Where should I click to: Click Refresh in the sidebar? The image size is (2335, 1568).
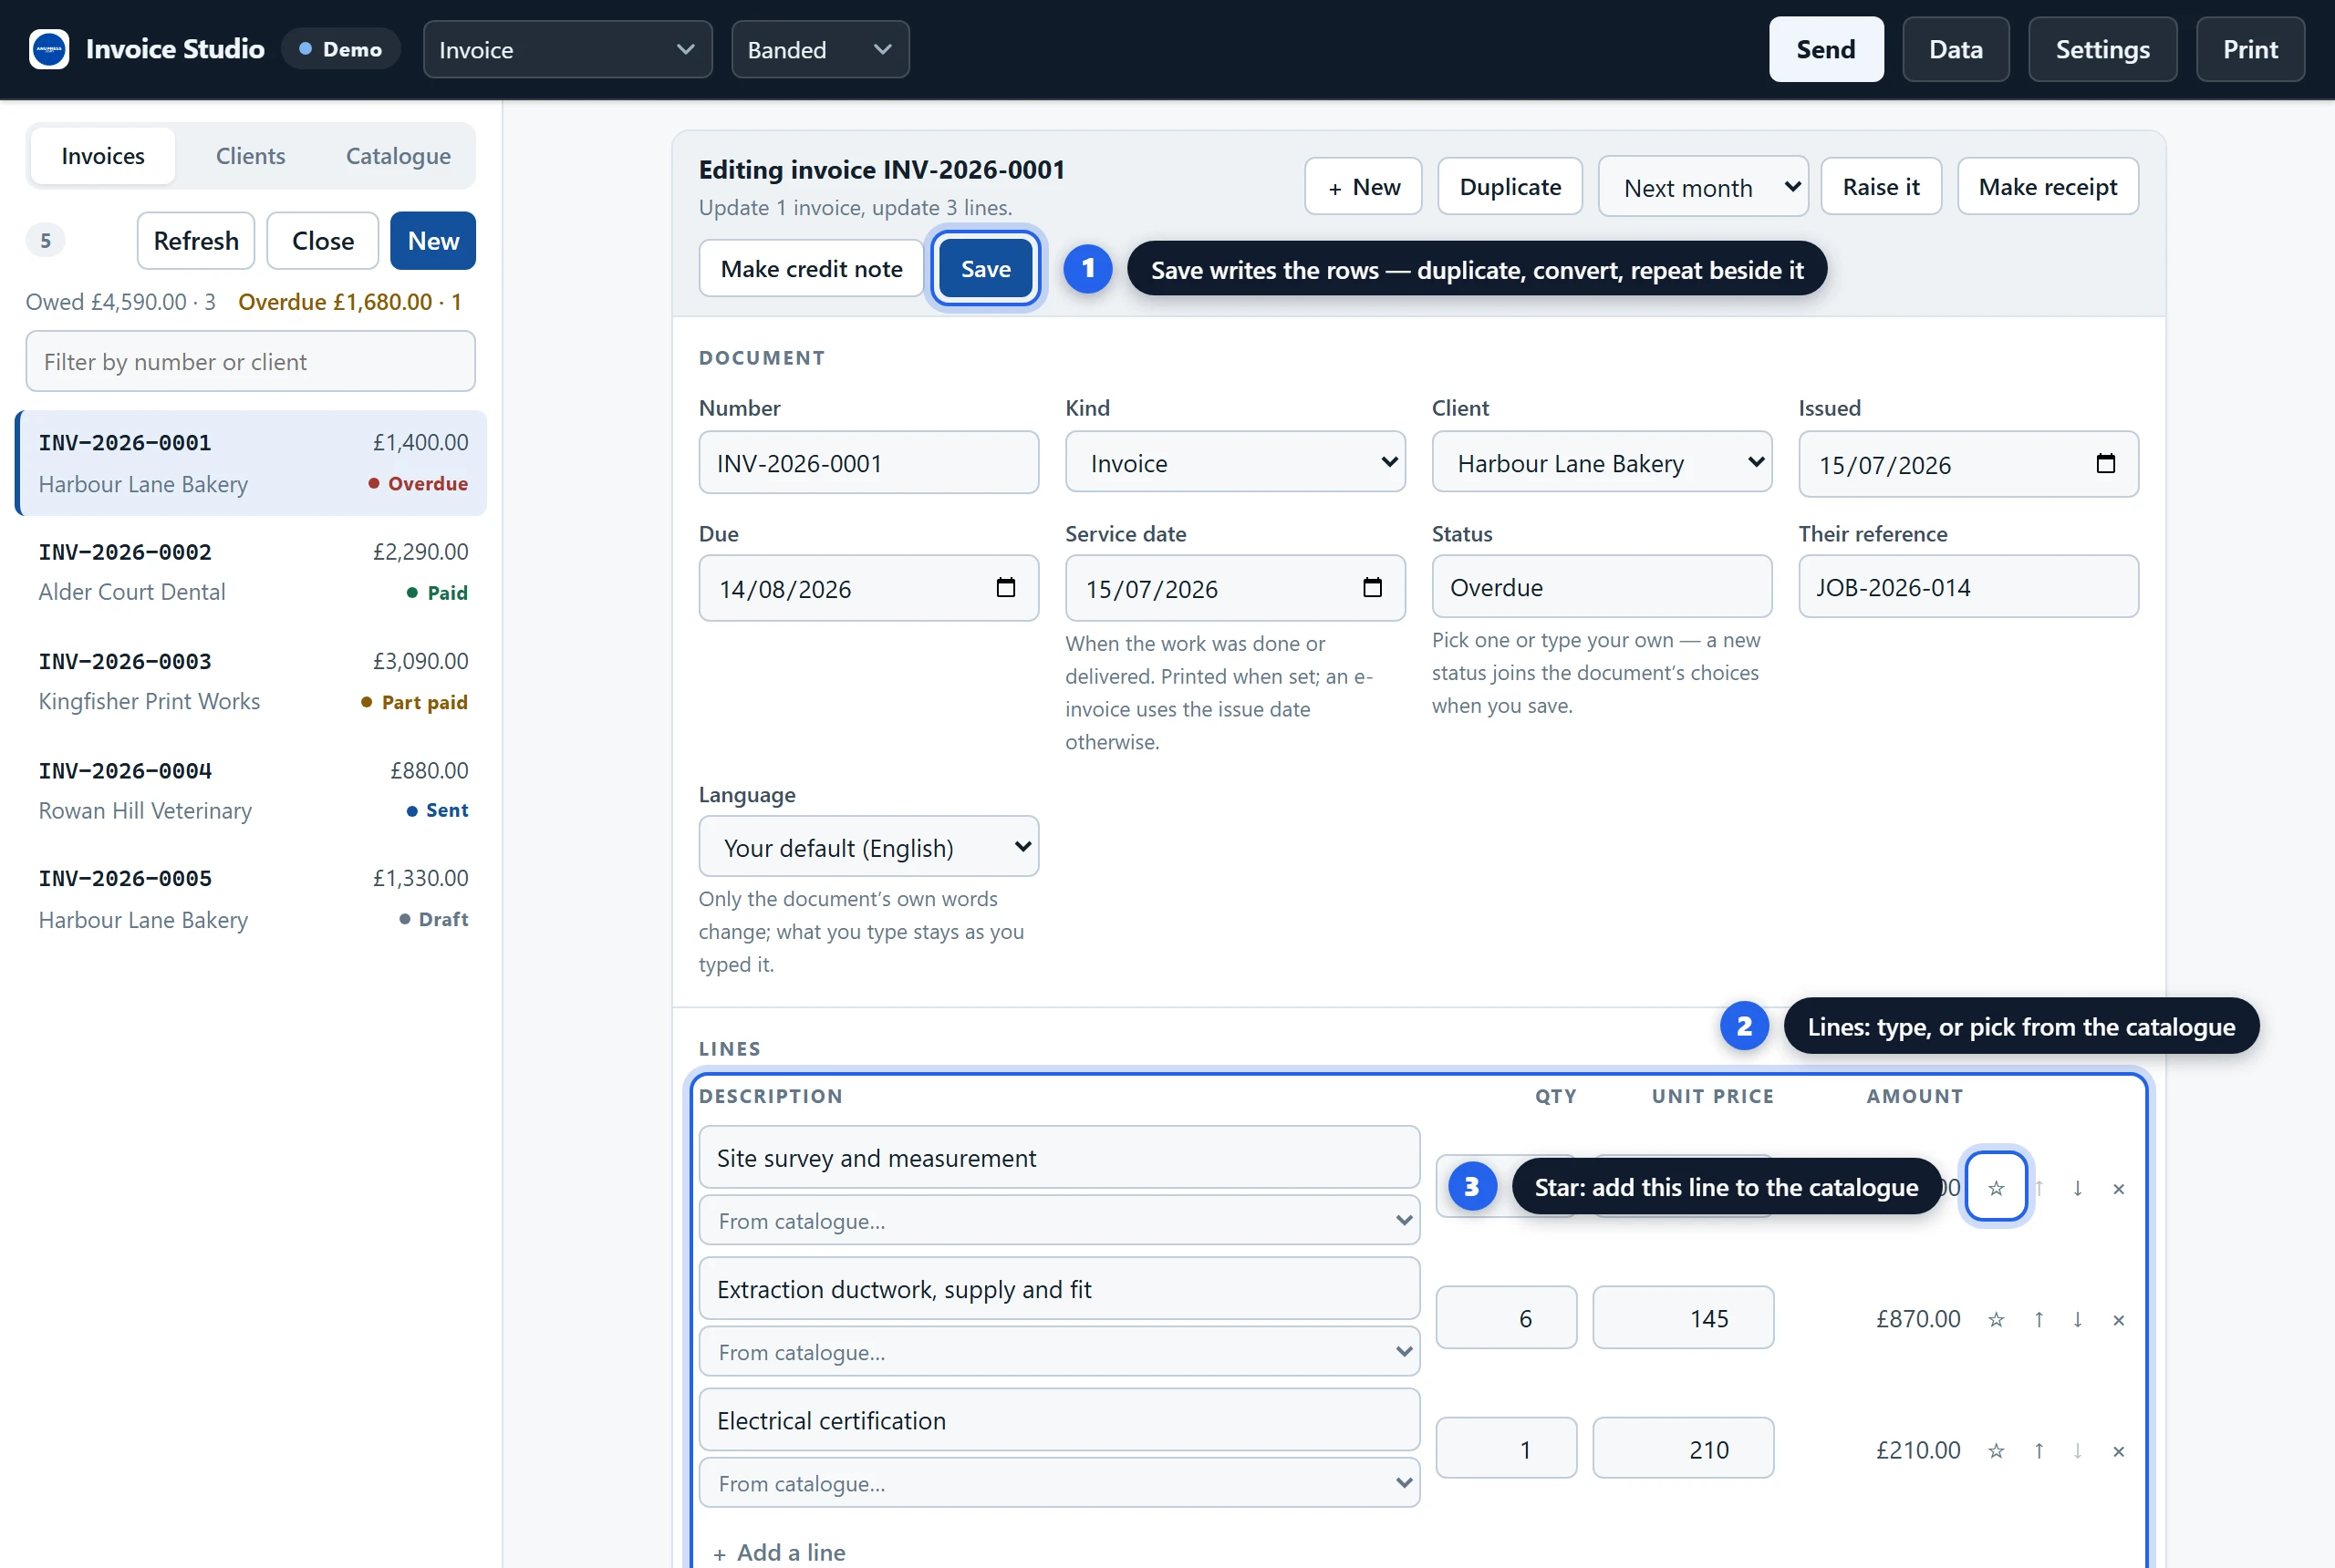[196, 240]
